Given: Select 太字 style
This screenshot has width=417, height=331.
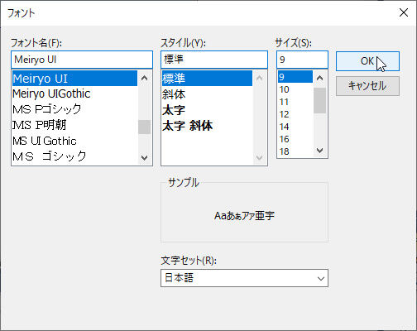Looking at the screenshot, I should point(207,110).
